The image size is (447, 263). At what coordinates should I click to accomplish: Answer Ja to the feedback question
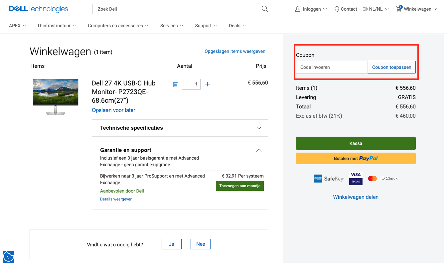tap(172, 244)
